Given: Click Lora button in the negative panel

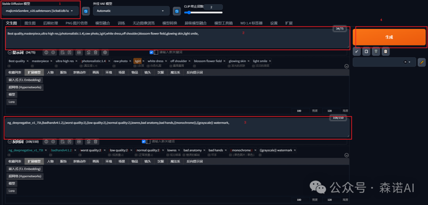Looking at the screenshot, I should [11, 191].
